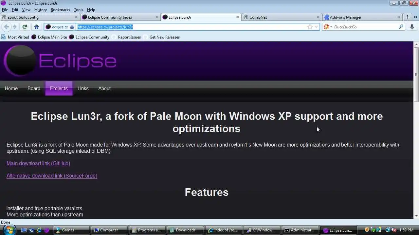Switch to the Programs taskbar window

coord(147,230)
